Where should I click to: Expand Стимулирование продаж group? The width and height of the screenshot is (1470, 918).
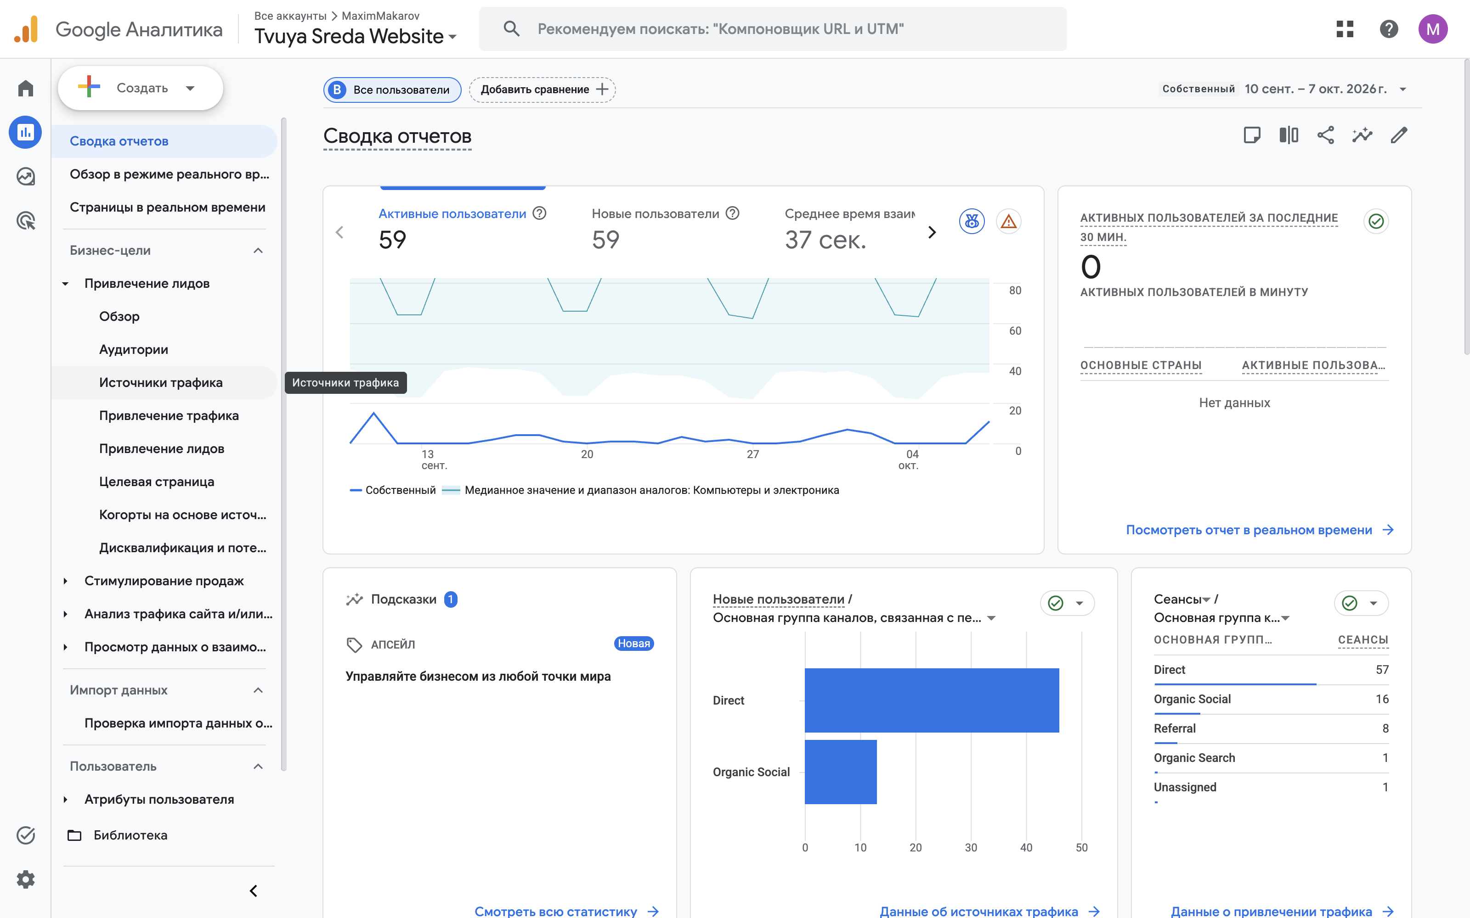pyautogui.click(x=66, y=581)
